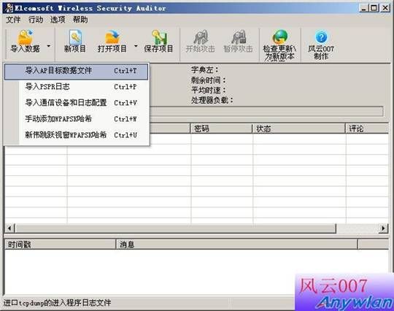Choose the Ctrl+U WPAPSK哈希 menu entry
This screenshot has height=311, width=394.
point(76,135)
